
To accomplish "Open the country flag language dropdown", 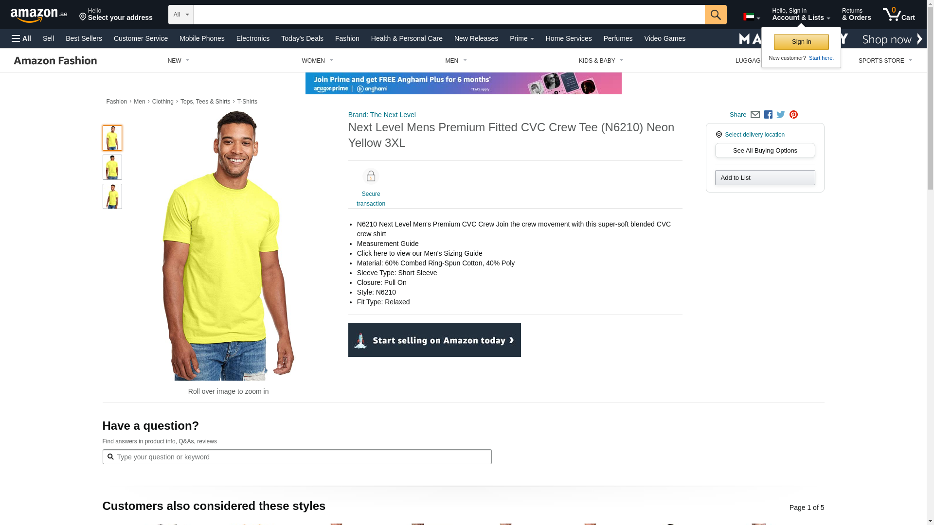I will click(x=752, y=17).
